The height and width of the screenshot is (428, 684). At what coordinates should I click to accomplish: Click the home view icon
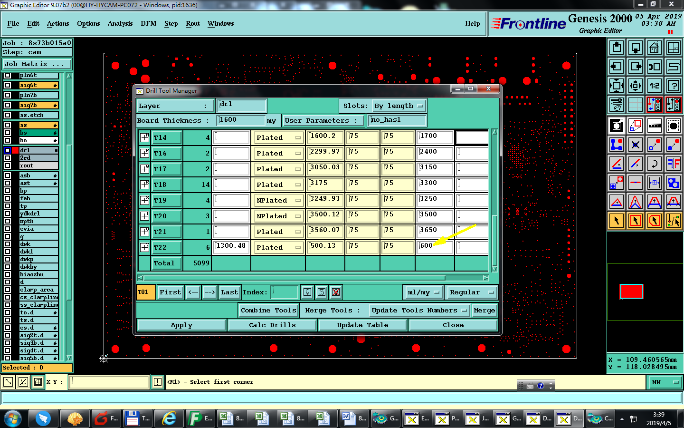coord(655,48)
